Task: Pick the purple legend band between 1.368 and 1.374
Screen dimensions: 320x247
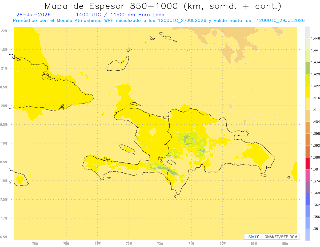Action: click(307, 187)
